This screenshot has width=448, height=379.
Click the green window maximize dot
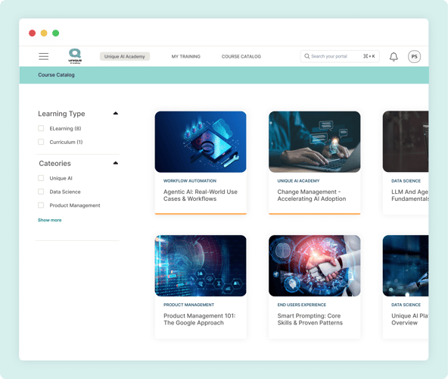[x=56, y=33]
